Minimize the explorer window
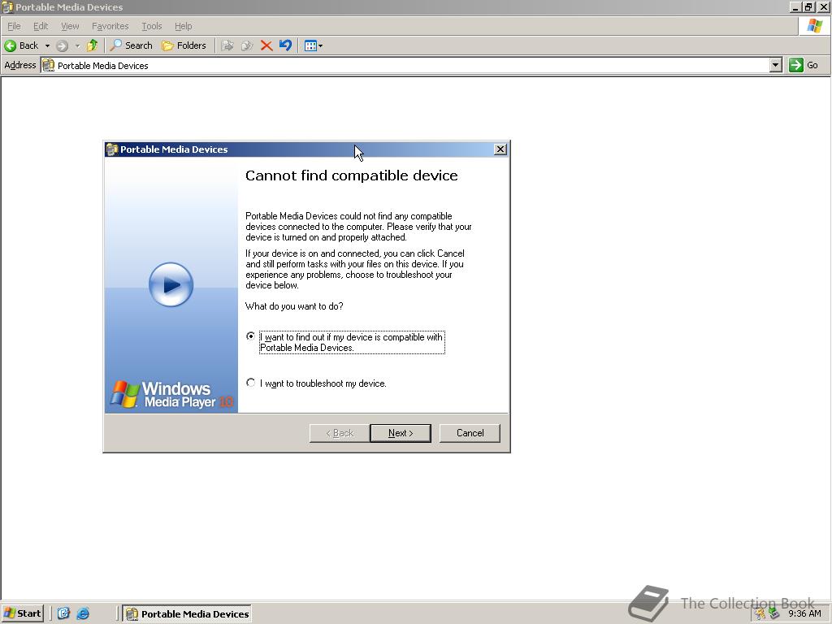 point(795,6)
